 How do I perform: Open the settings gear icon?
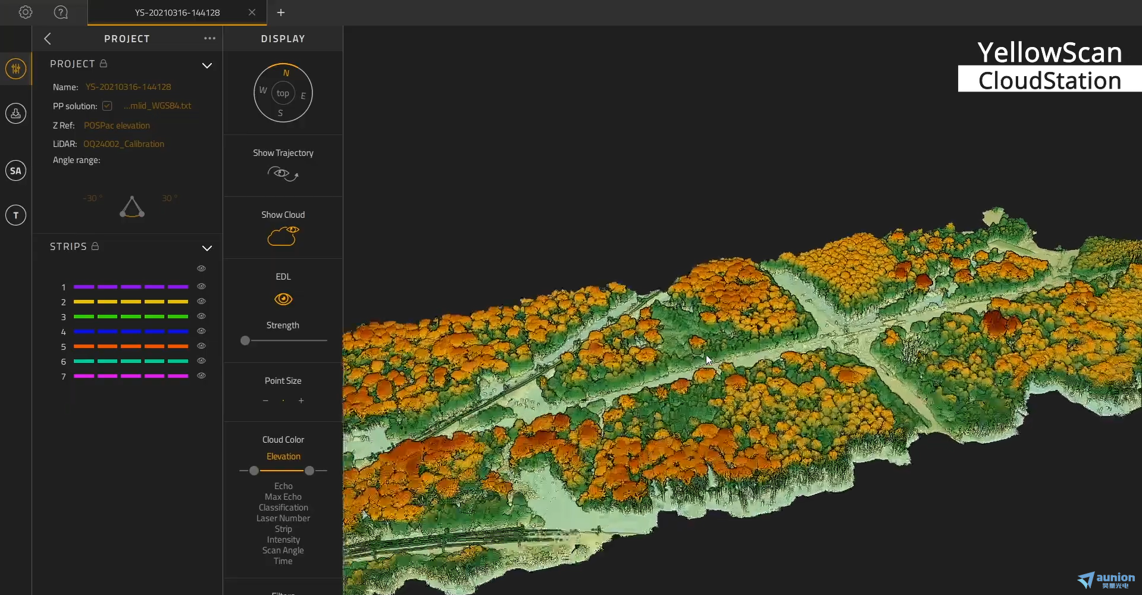[25, 12]
